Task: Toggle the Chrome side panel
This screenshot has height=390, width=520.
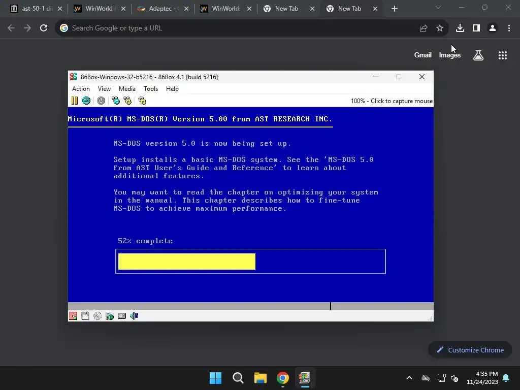Action: click(476, 28)
